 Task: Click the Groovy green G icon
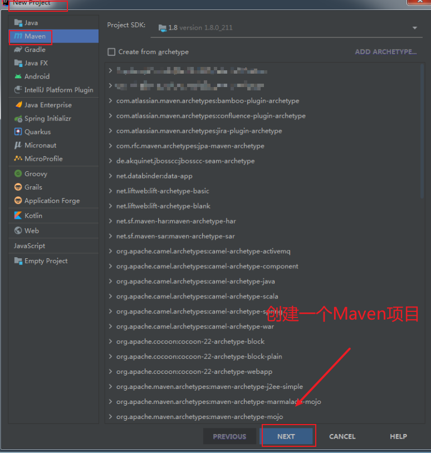(x=18, y=174)
